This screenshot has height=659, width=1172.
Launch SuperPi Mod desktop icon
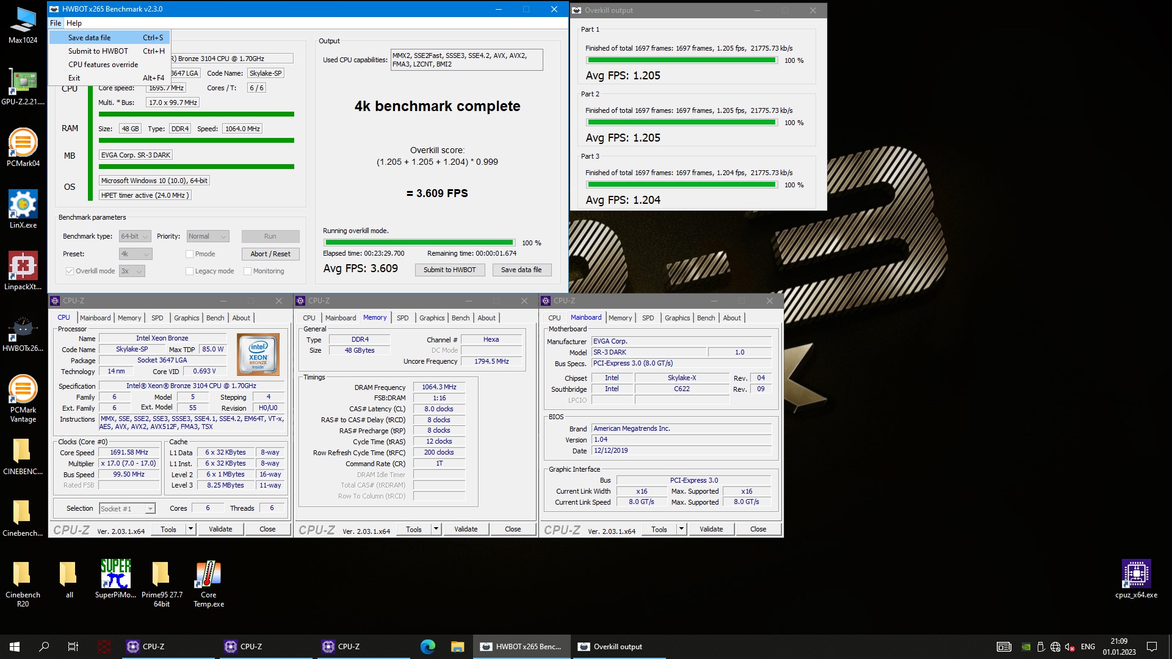[115, 580]
